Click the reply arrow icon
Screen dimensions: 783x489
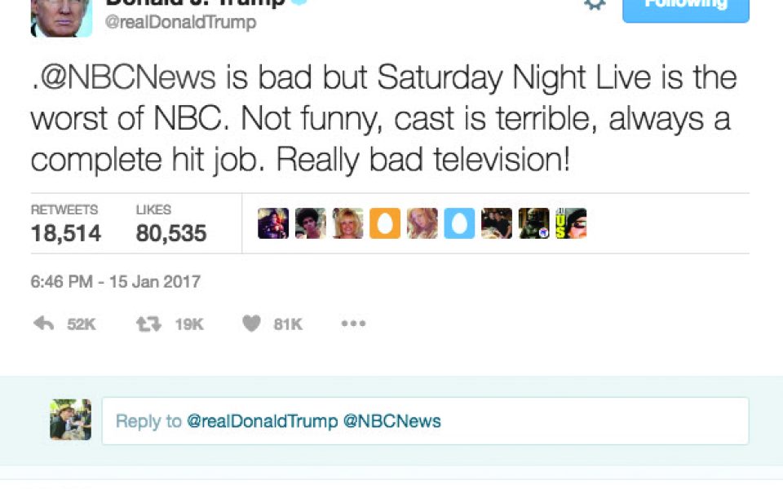tap(43, 324)
